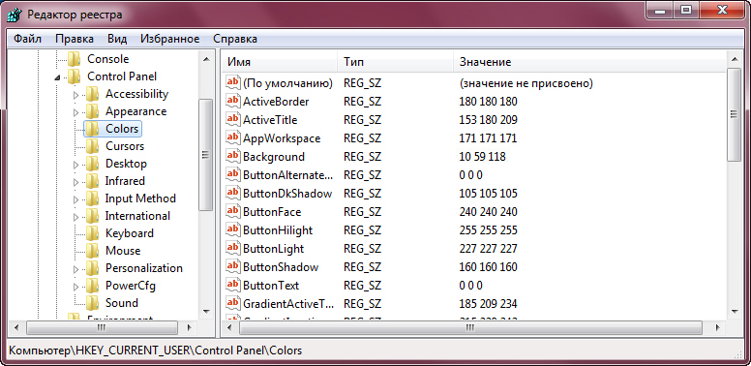Click the Accessibility folder icon

click(x=93, y=94)
